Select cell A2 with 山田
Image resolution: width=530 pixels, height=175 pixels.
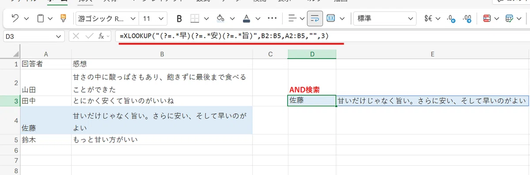pos(46,82)
